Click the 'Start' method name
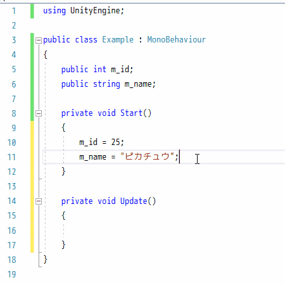This screenshot has width=285, height=285. click(131, 113)
